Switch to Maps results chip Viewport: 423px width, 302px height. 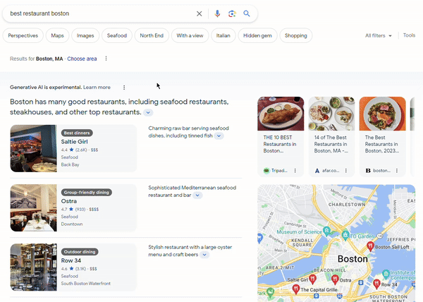coord(58,35)
